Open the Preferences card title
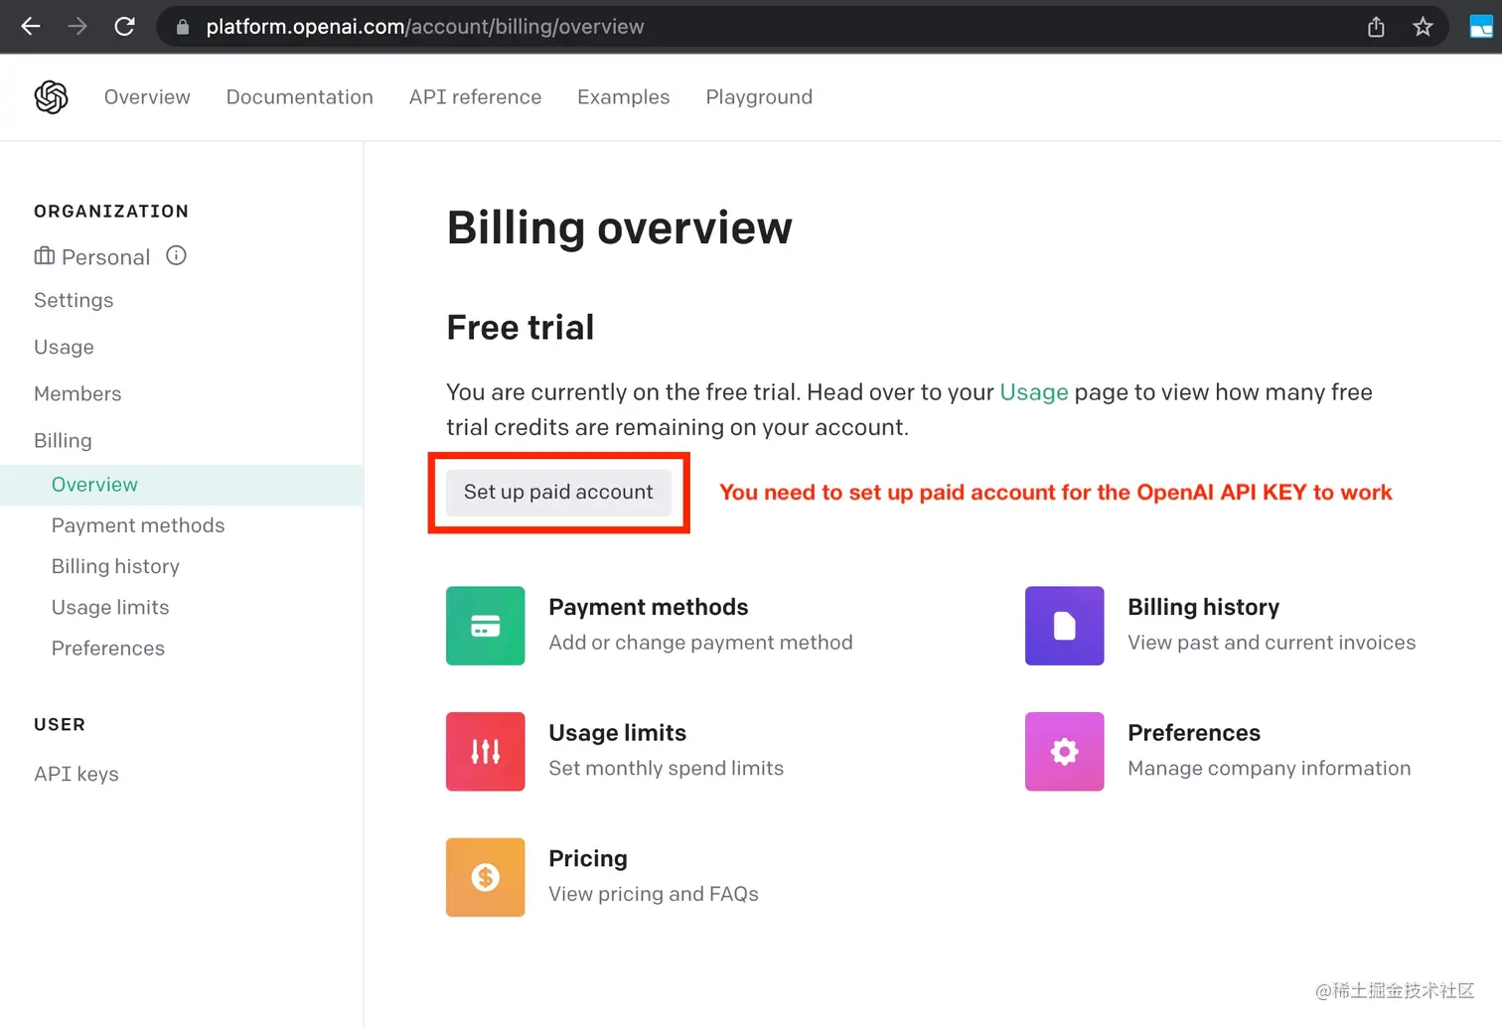 pyautogui.click(x=1194, y=733)
